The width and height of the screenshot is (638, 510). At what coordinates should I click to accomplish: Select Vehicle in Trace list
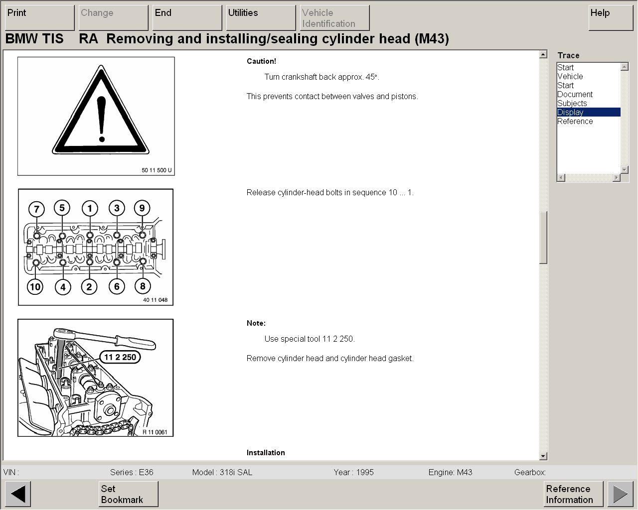coord(589,76)
